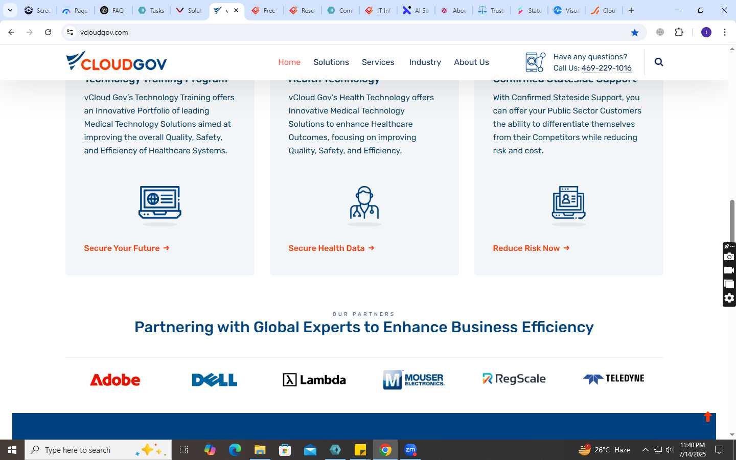The image size is (736, 460).
Task: Bookmark page with the star icon
Action: 635,32
